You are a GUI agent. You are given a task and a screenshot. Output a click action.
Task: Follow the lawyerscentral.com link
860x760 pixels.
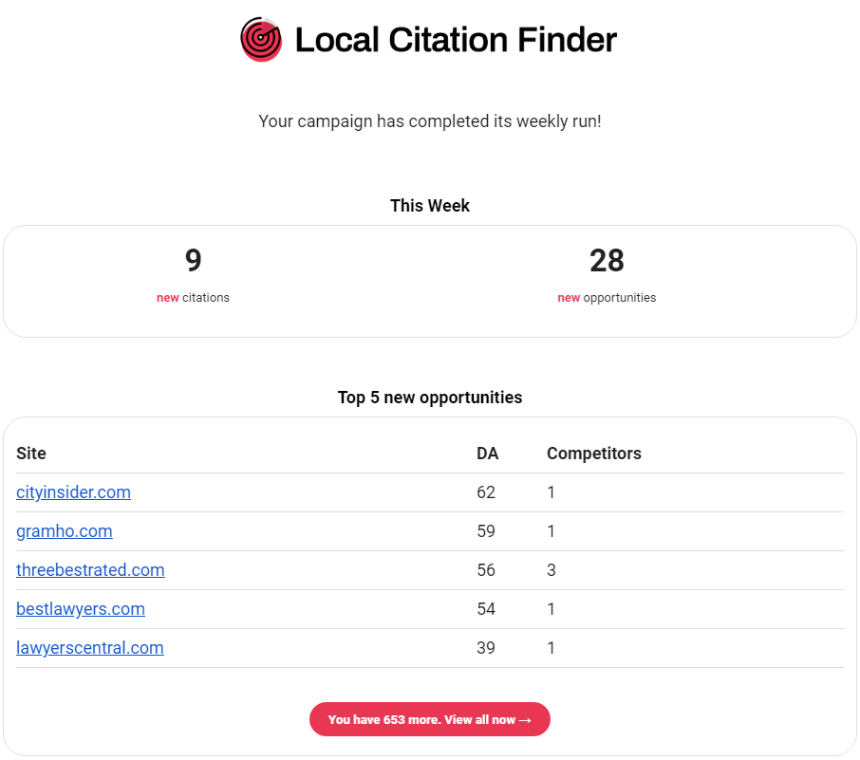[x=90, y=648]
